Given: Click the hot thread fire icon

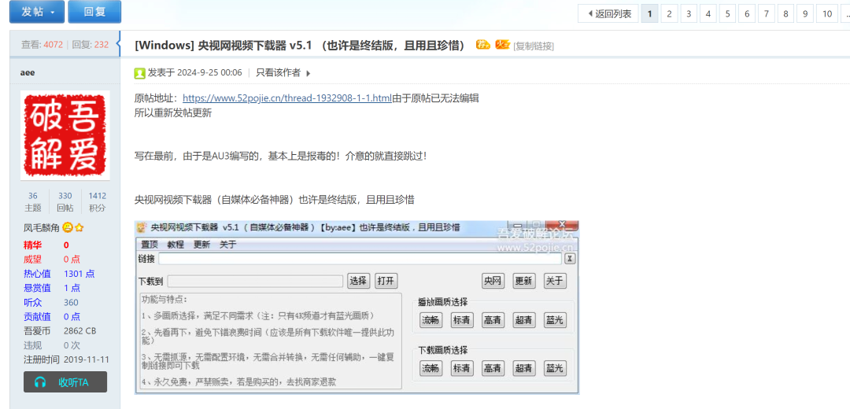Looking at the screenshot, I should (502, 44).
